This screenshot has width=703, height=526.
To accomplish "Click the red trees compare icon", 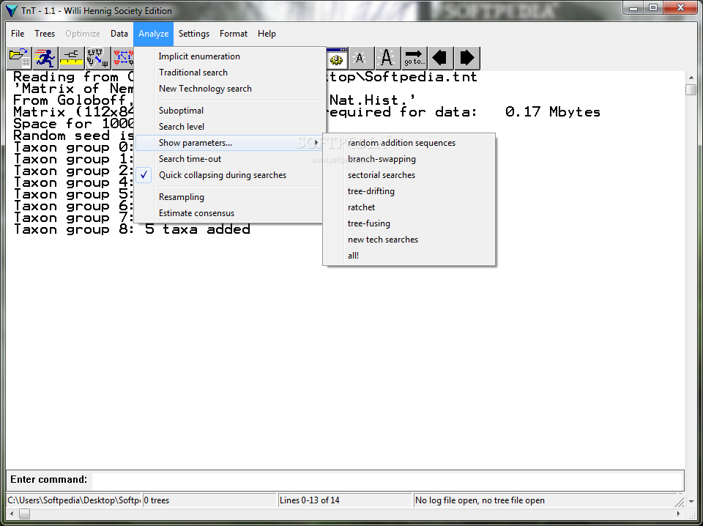I will [x=123, y=59].
